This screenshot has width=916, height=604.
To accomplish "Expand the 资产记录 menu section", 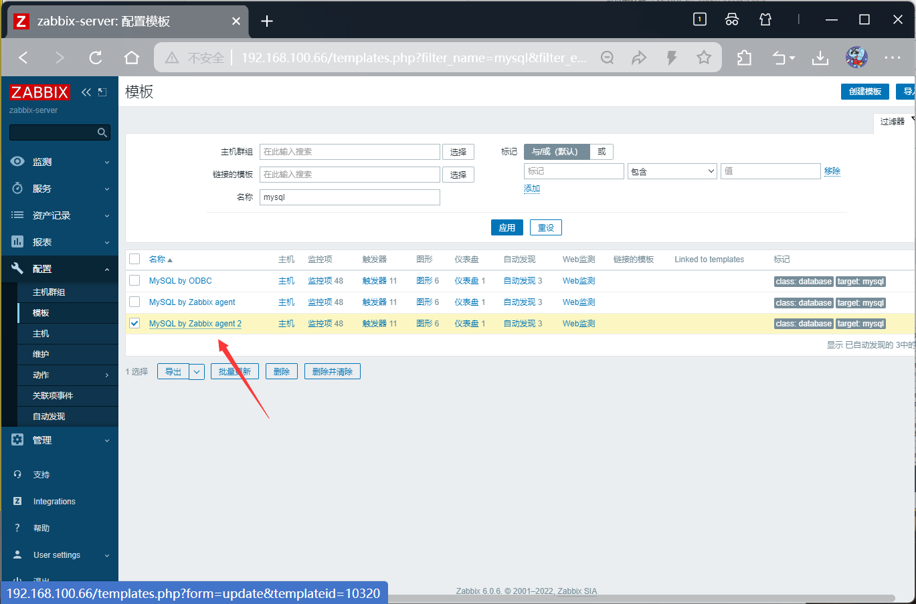I will [60, 215].
